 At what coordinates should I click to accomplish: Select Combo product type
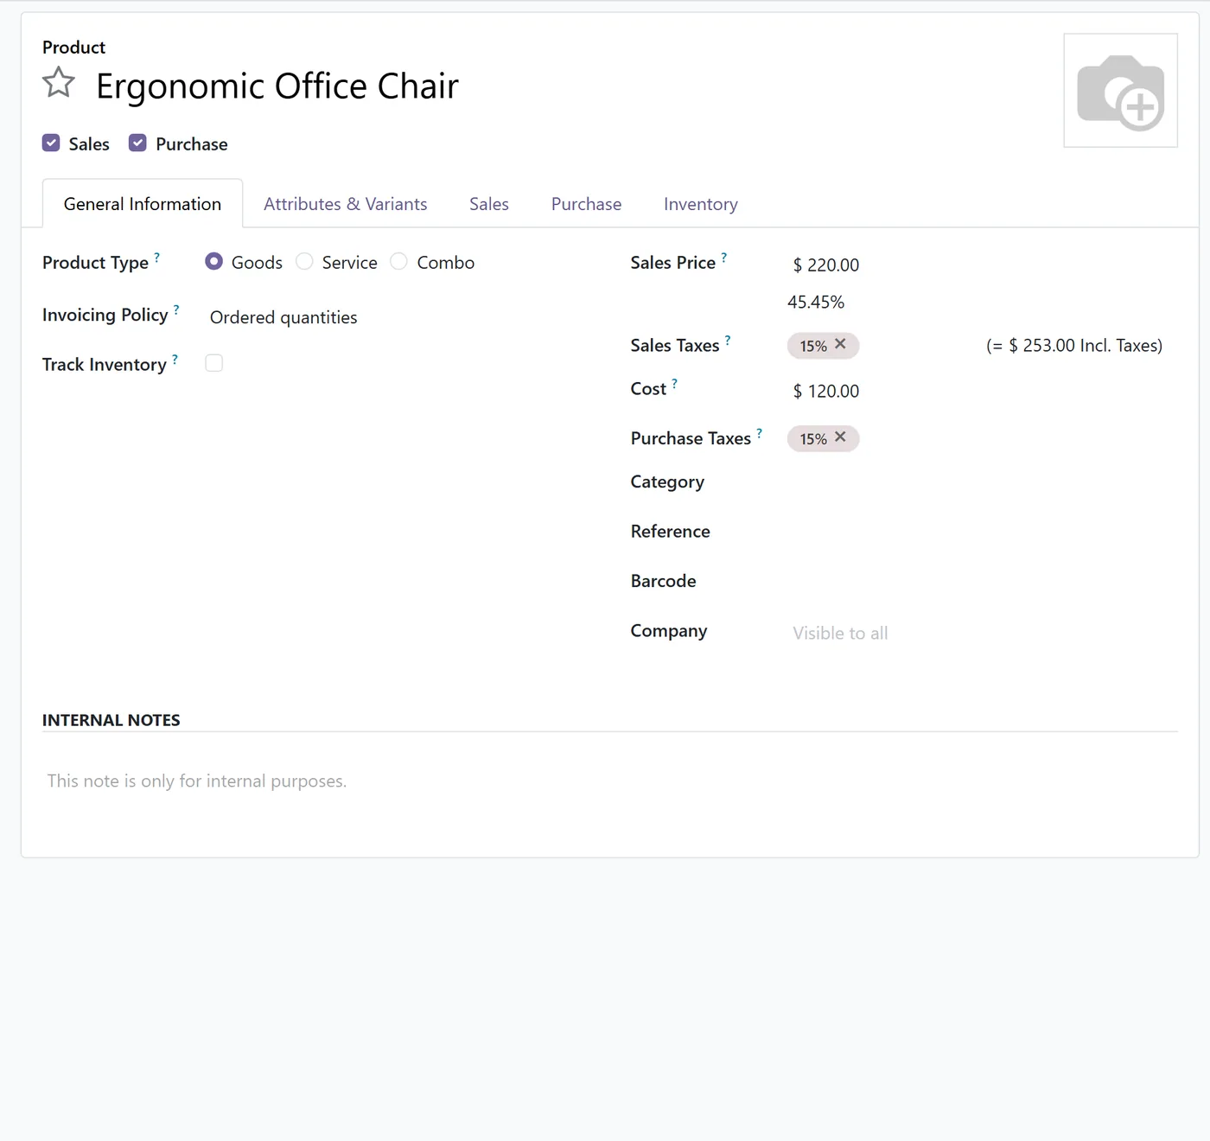[398, 262]
